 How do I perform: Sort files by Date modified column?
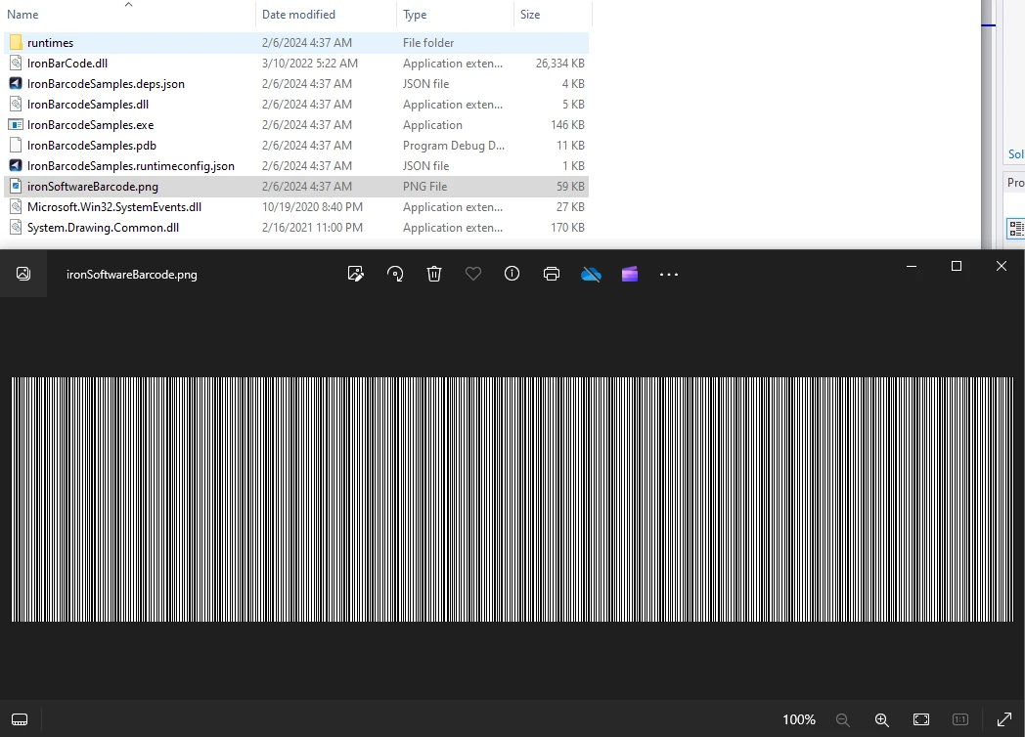pyautogui.click(x=298, y=15)
